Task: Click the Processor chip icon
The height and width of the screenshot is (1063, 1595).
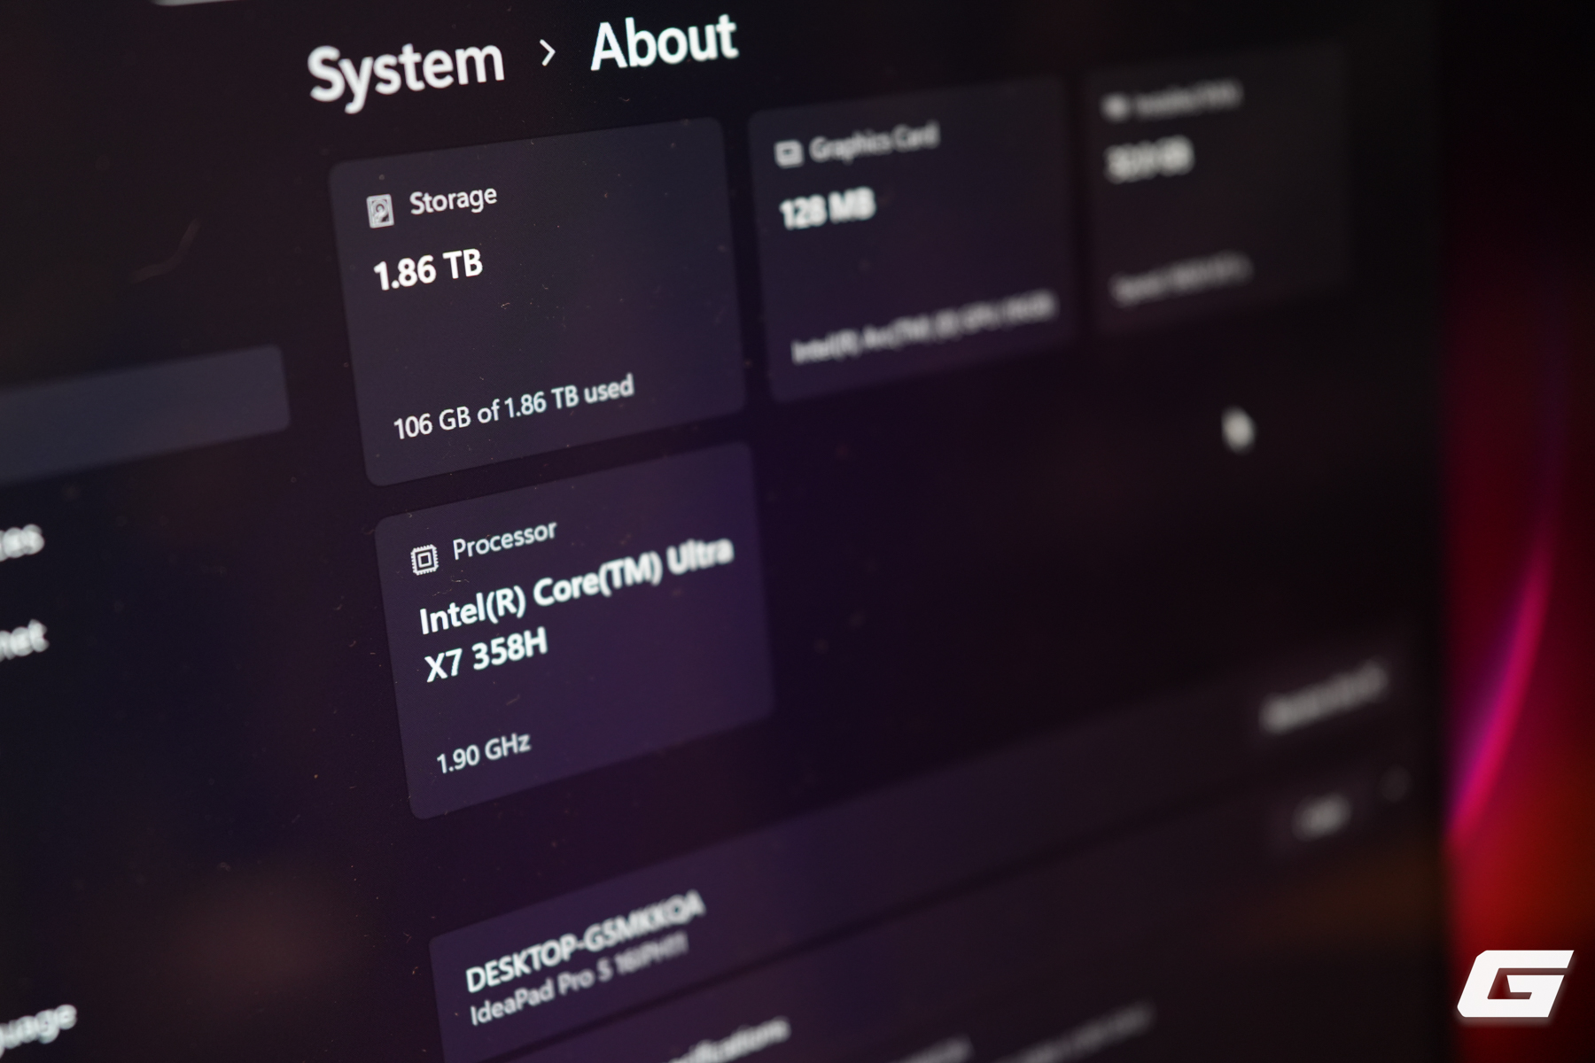Action: [424, 559]
